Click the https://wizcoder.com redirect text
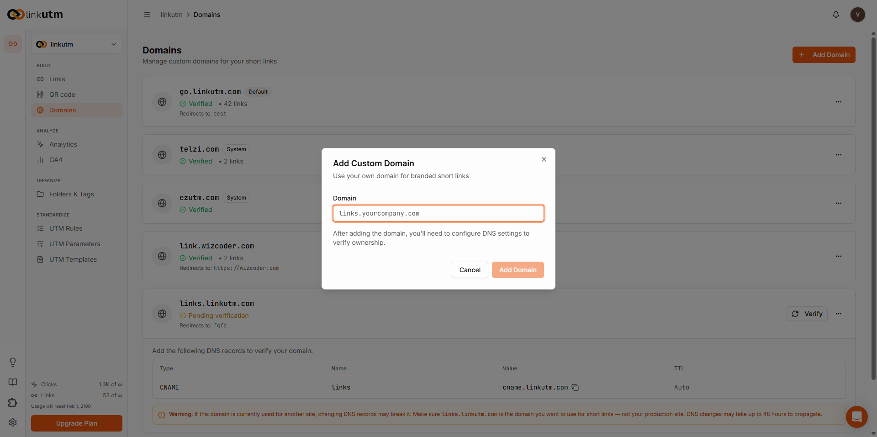Image resolution: width=877 pixels, height=437 pixels. pyautogui.click(x=246, y=268)
